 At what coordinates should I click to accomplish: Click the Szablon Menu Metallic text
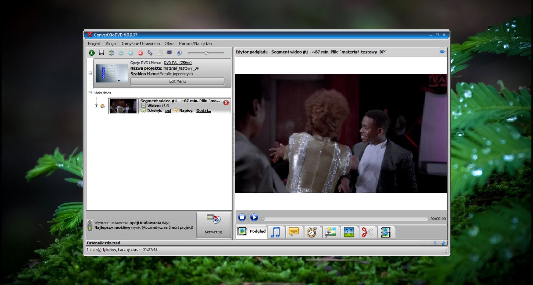[161, 74]
